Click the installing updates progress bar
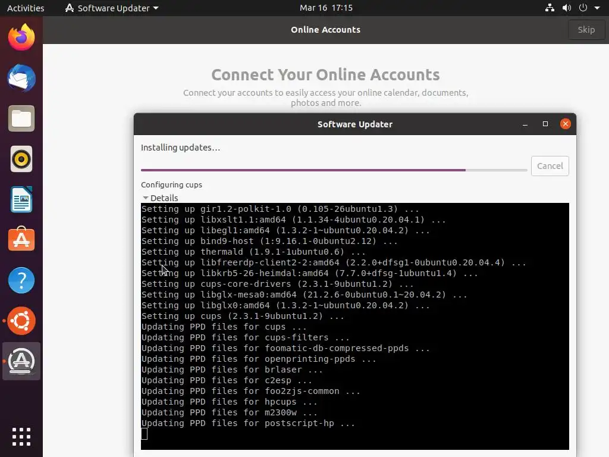The width and height of the screenshot is (609, 457). 334,170
